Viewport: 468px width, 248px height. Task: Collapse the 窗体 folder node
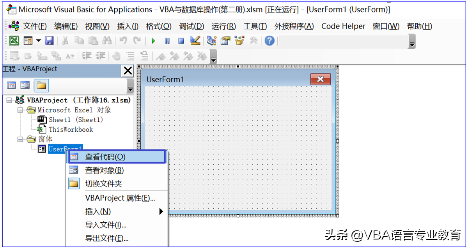click(20, 139)
